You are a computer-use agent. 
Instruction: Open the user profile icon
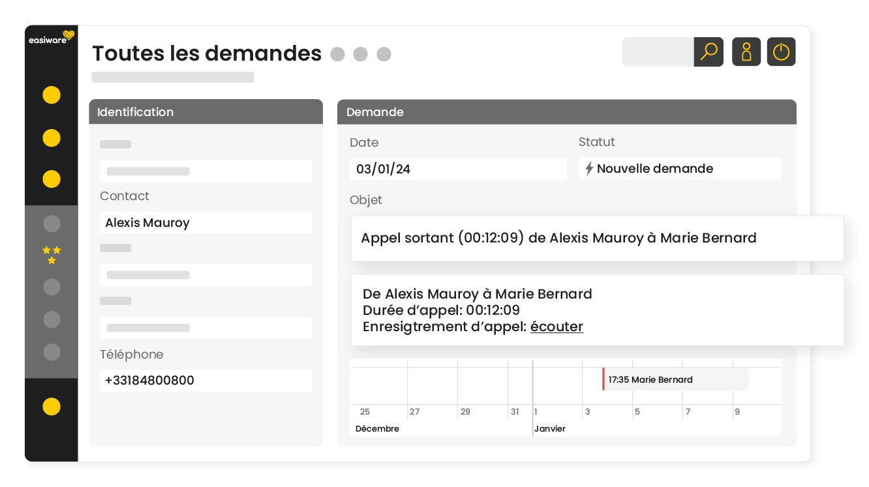click(746, 52)
